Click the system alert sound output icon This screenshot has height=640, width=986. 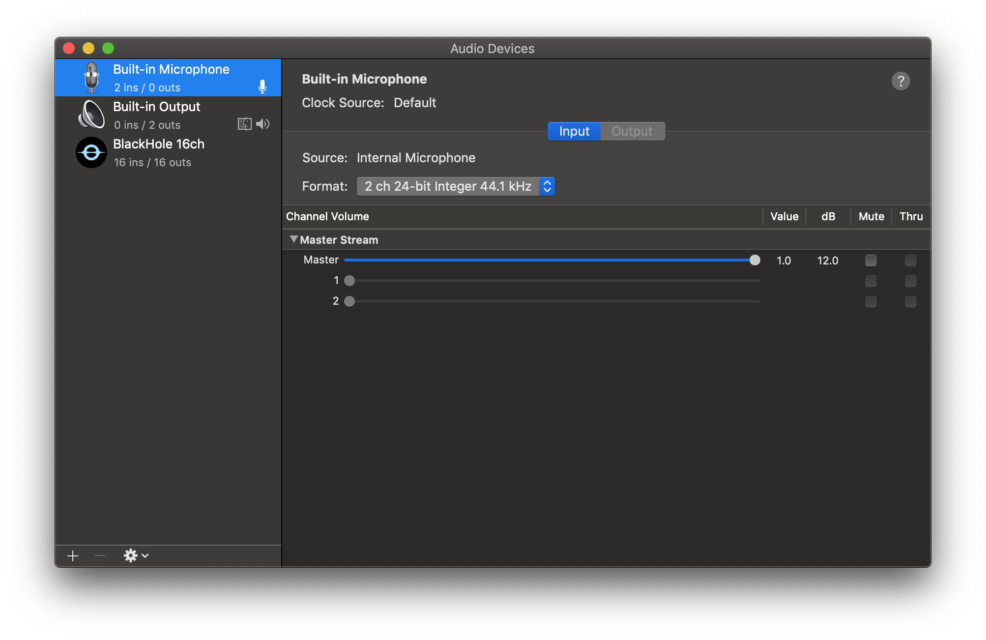[244, 124]
